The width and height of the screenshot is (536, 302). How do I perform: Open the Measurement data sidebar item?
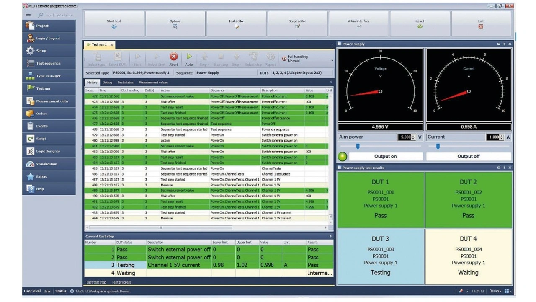click(49, 101)
